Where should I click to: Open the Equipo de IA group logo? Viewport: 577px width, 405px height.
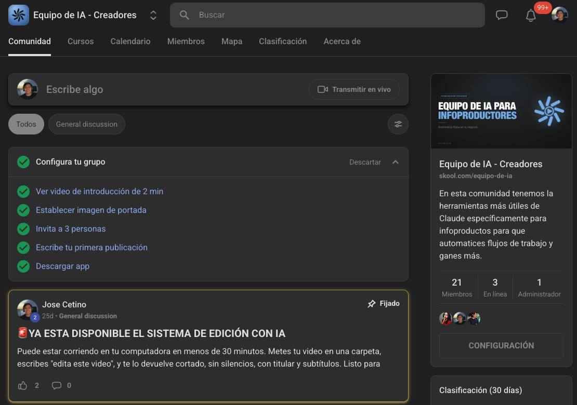(x=18, y=15)
